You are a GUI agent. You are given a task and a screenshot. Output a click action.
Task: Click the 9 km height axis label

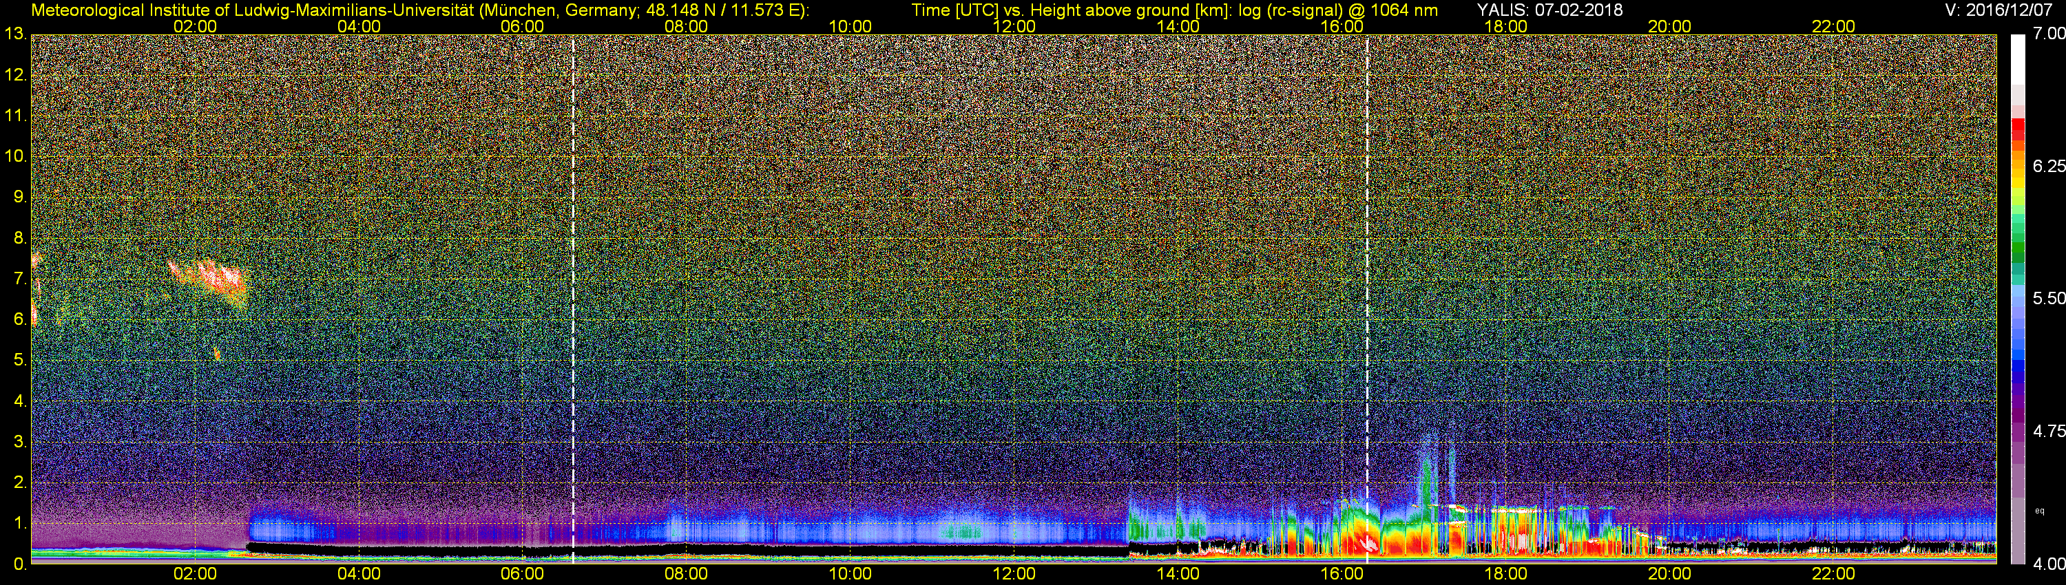tap(20, 197)
